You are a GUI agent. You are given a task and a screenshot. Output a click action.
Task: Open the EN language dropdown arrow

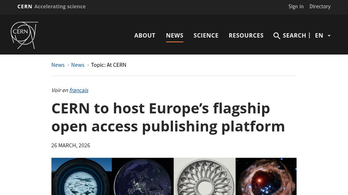(x=329, y=36)
